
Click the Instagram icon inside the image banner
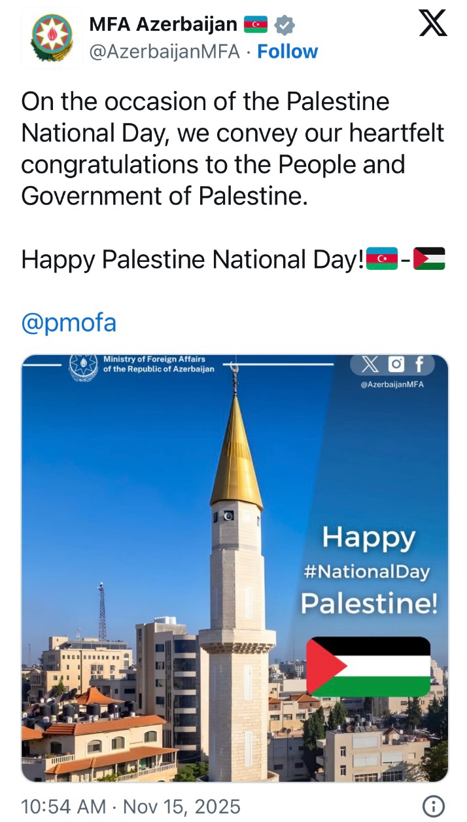(x=396, y=364)
